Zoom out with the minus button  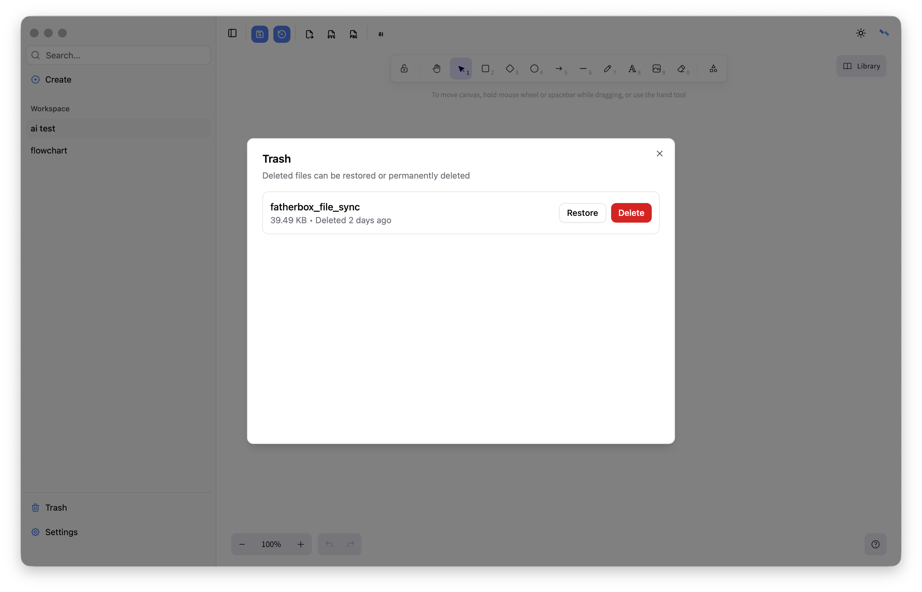[242, 544]
